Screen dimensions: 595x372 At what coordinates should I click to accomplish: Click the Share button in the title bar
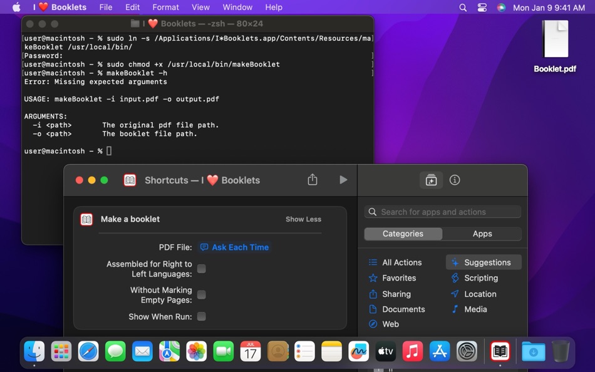313,179
